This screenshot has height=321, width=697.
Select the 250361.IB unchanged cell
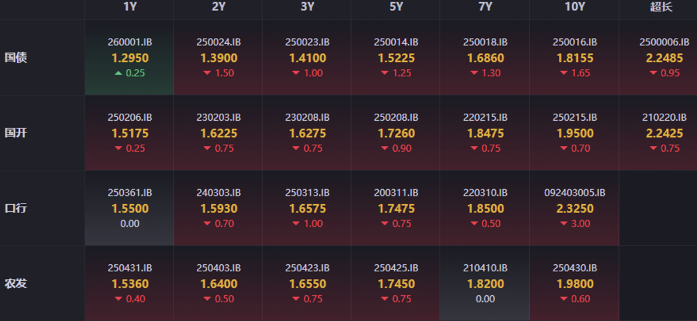pyautogui.click(x=129, y=208)
